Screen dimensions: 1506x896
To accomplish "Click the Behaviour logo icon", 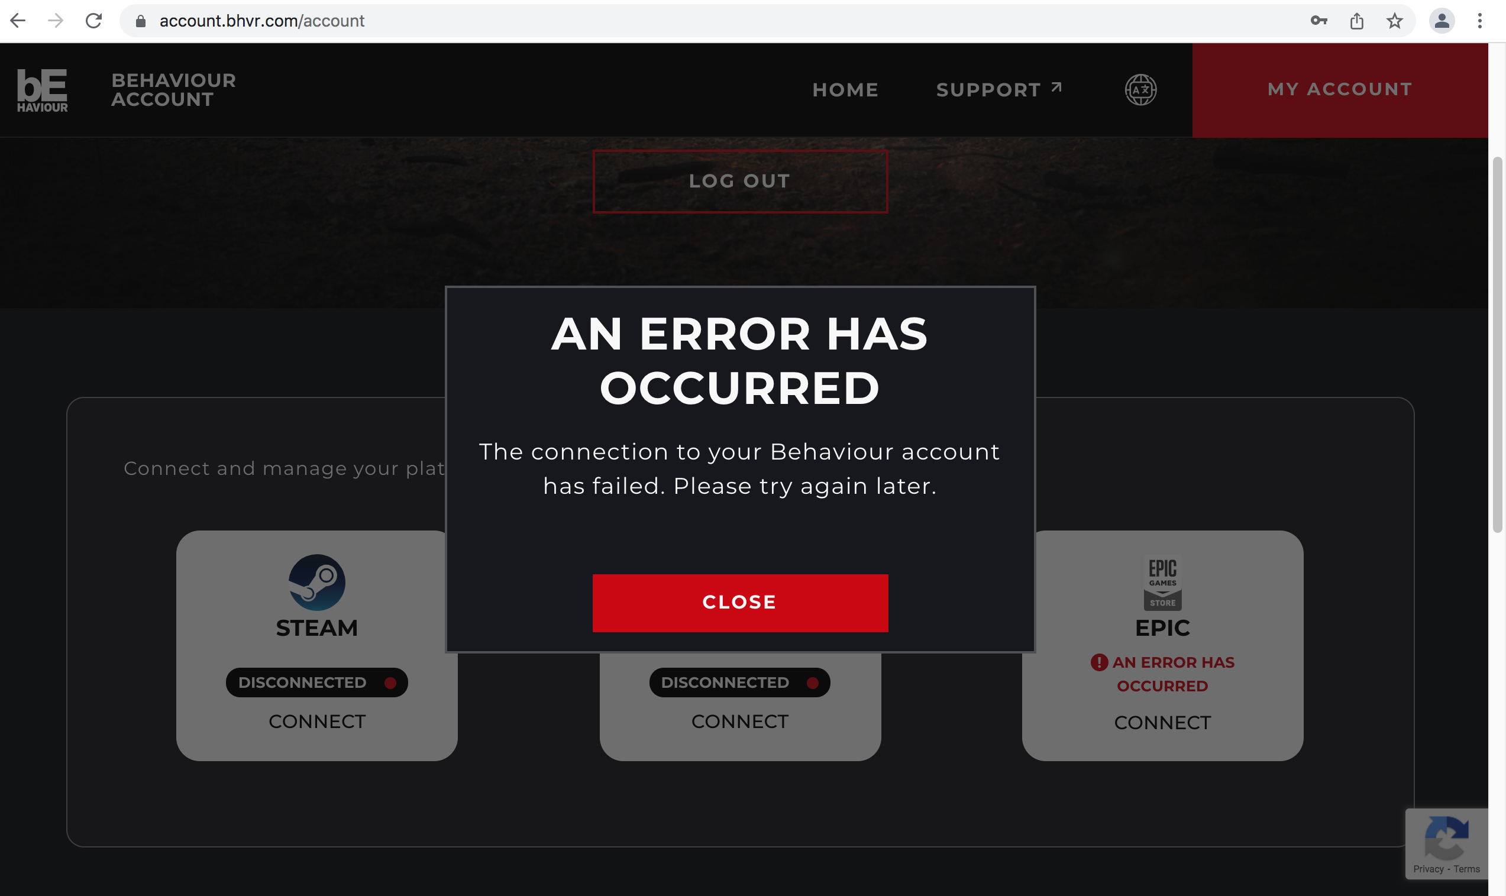I will pyautogui.click(x=42, y=90).
